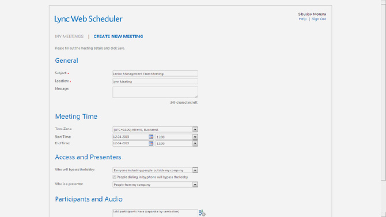
Task: Toggle 'People dialing in by phone' checkbox
Action: point(115,177)
